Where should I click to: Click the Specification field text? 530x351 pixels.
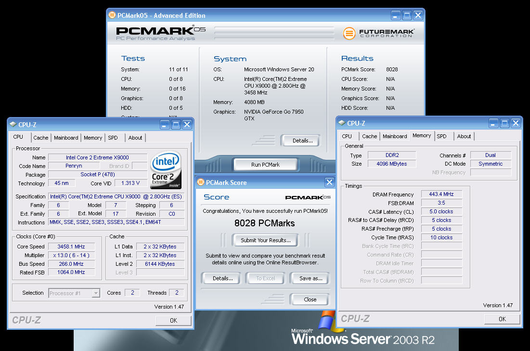[x=116, y=196]
